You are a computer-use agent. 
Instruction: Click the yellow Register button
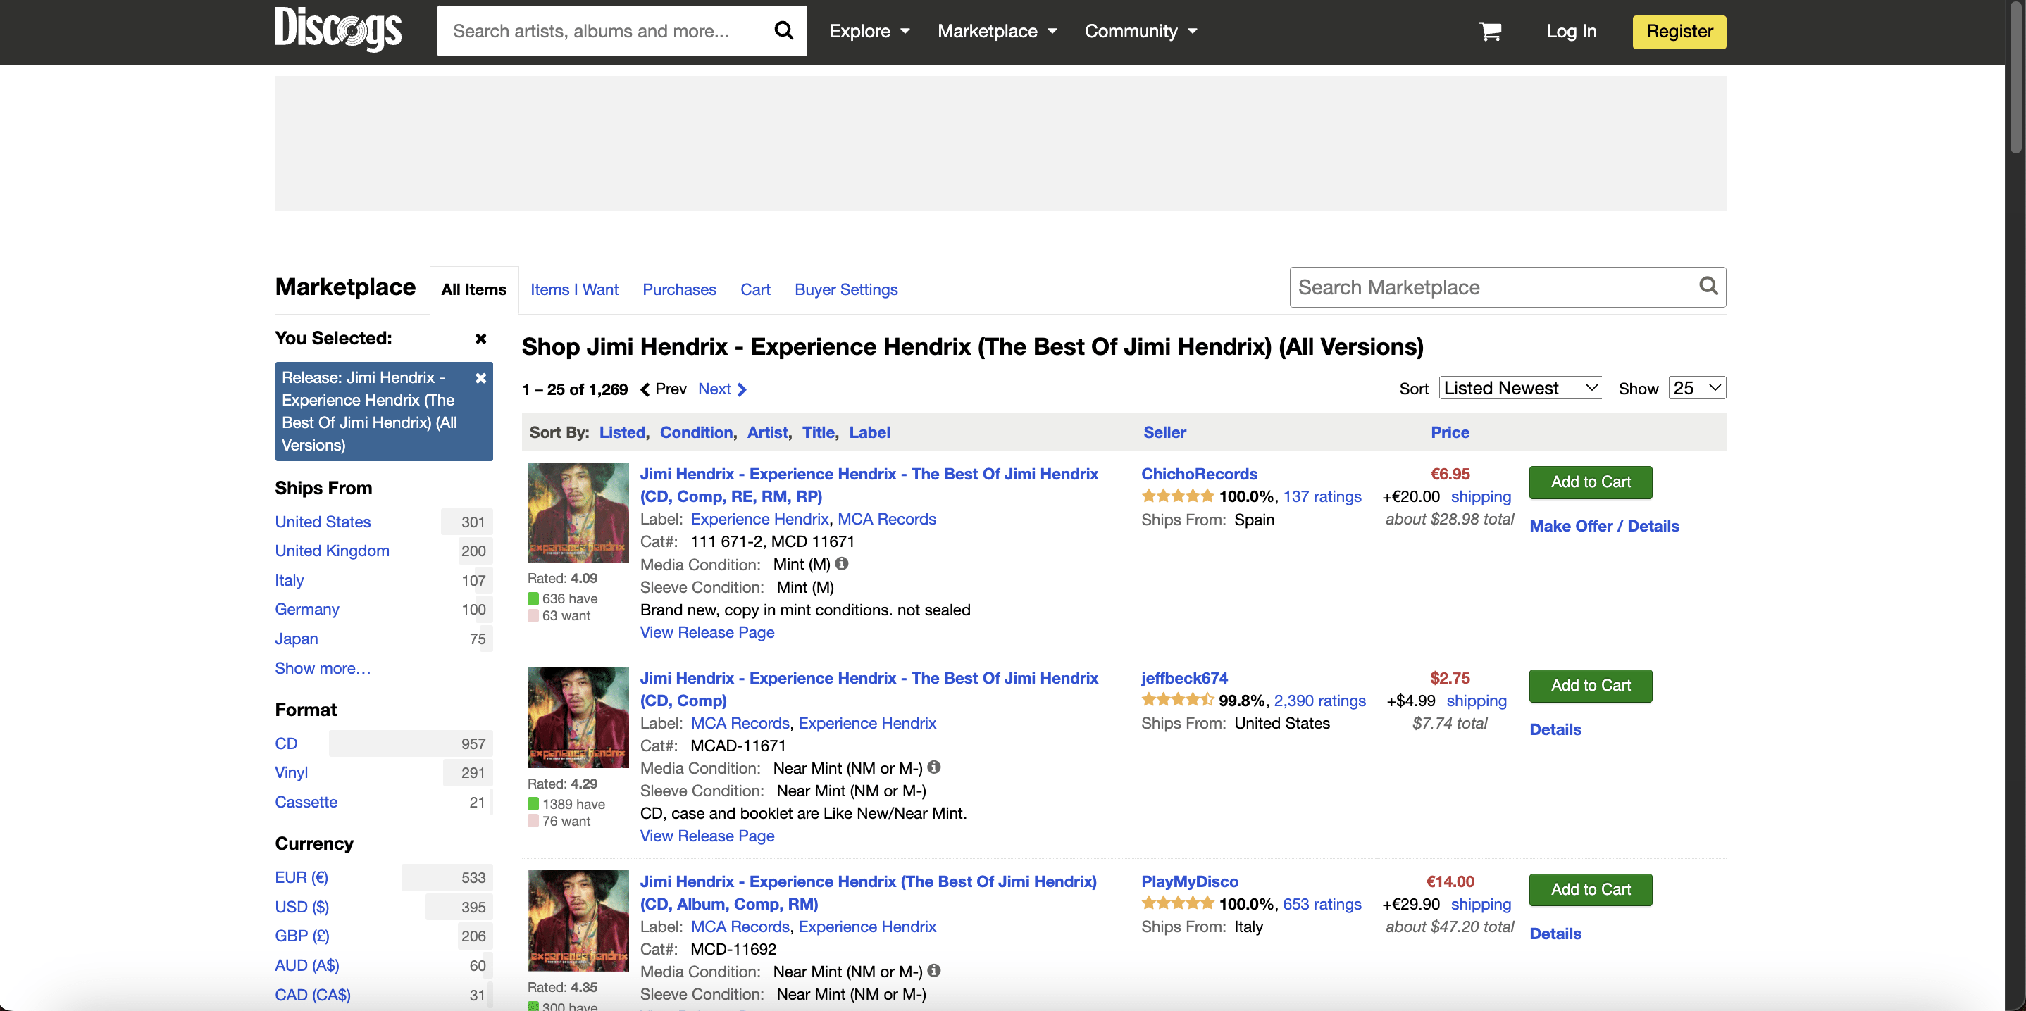click(1679, 32)
